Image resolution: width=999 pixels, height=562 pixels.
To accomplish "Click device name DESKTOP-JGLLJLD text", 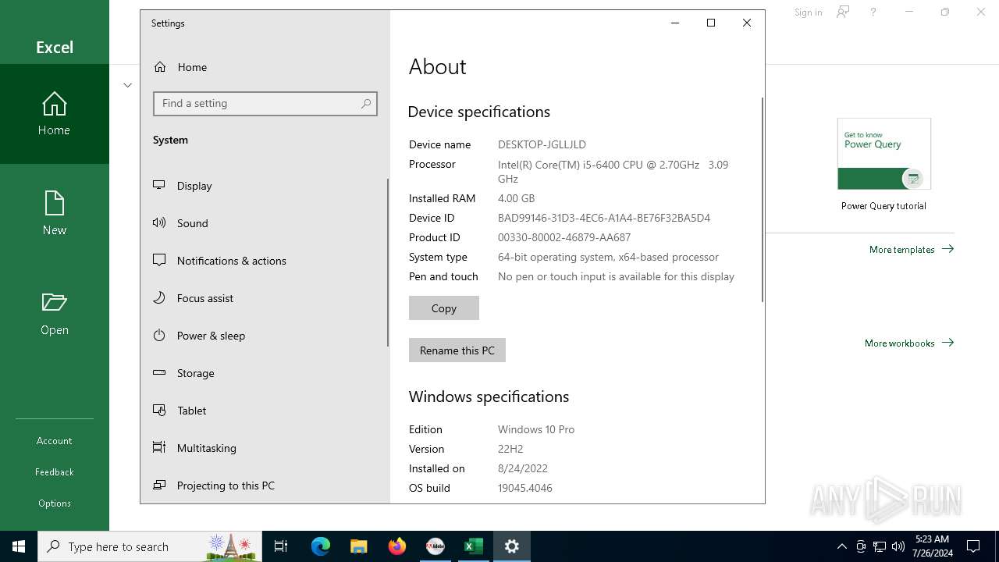I will tap(542, 144).
